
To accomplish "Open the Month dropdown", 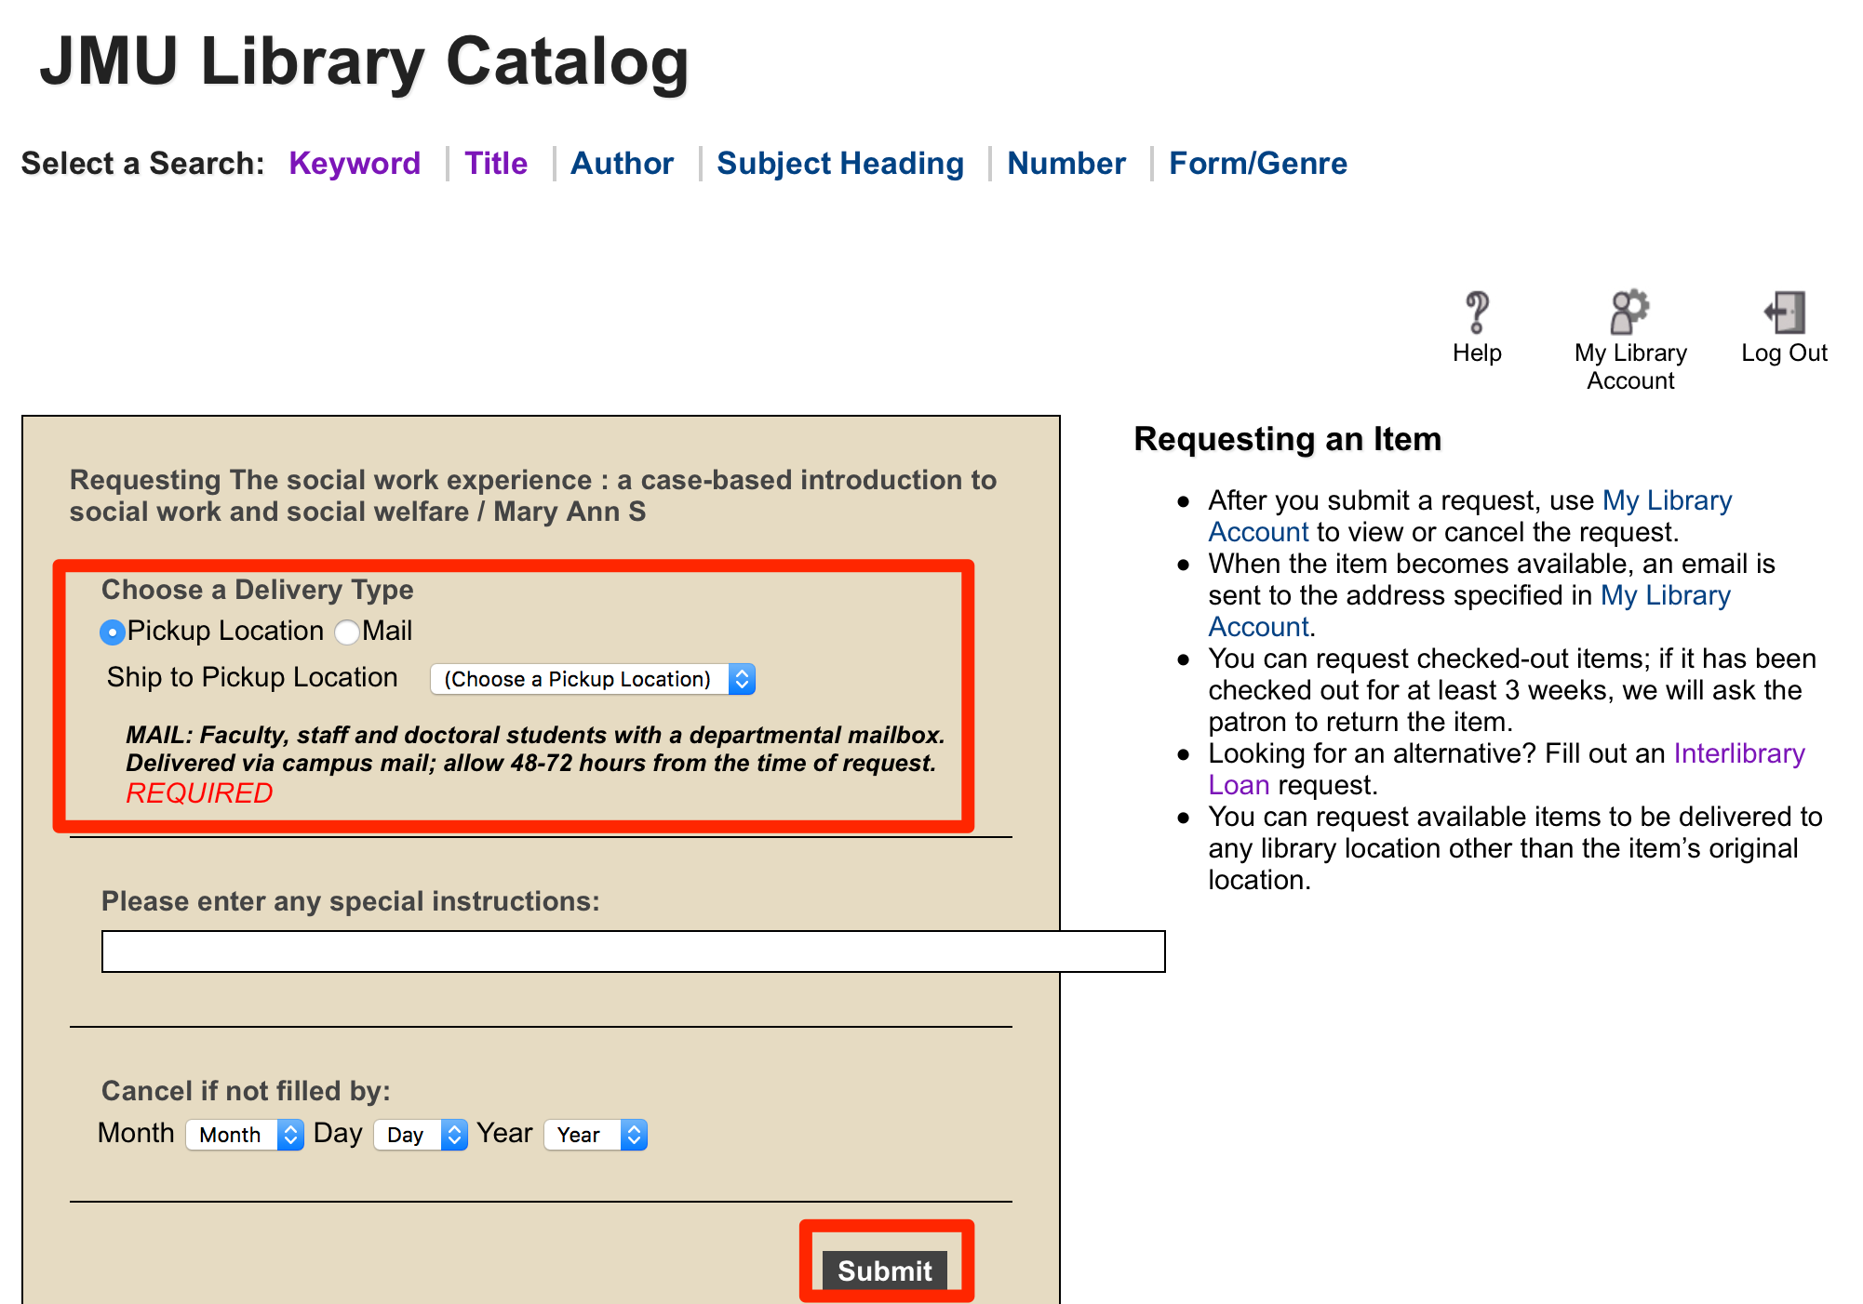I will [244, 1134].
